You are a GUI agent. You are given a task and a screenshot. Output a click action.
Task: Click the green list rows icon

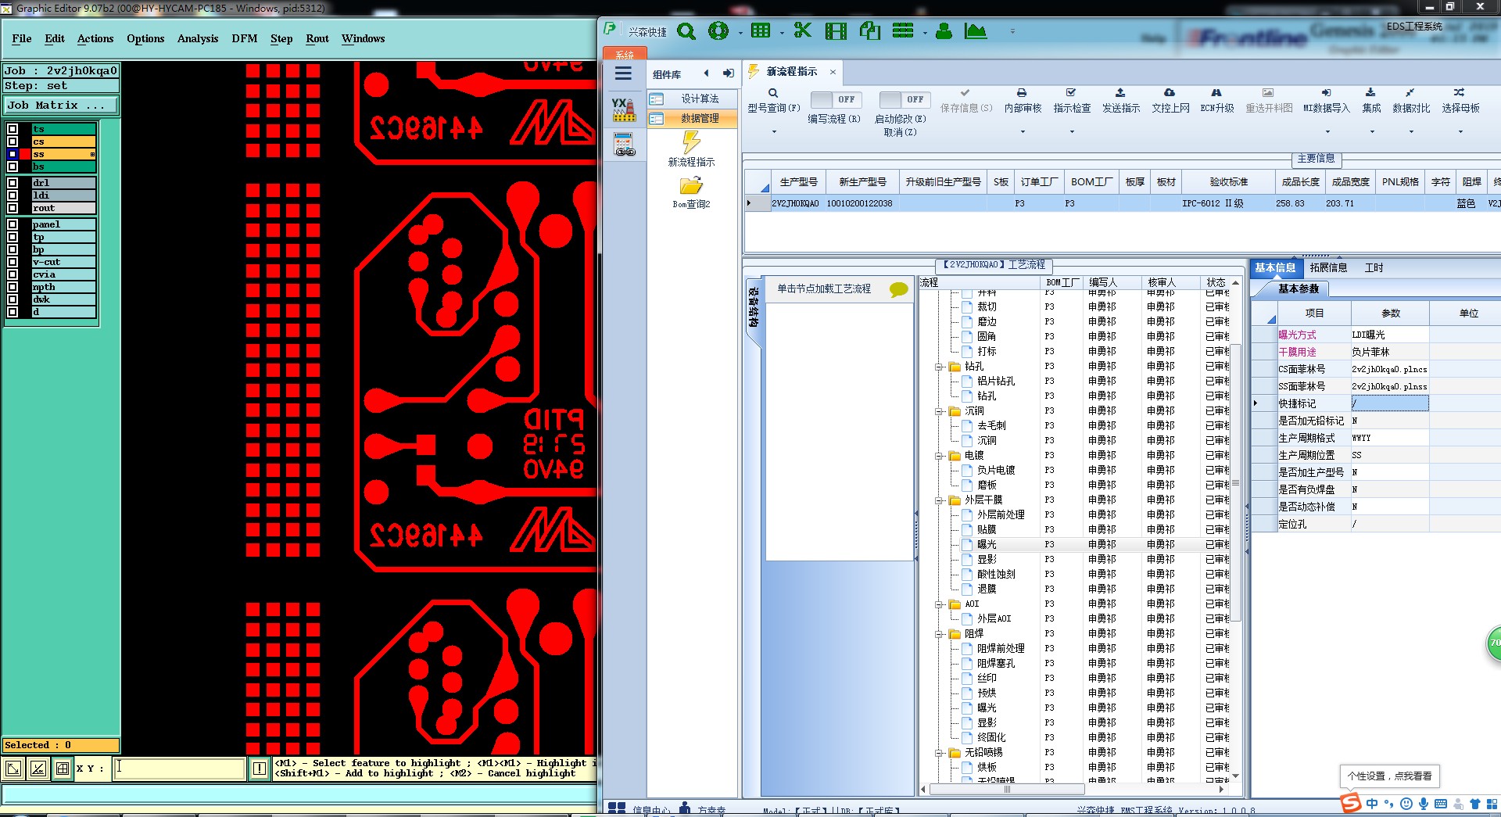click(903, 31)
